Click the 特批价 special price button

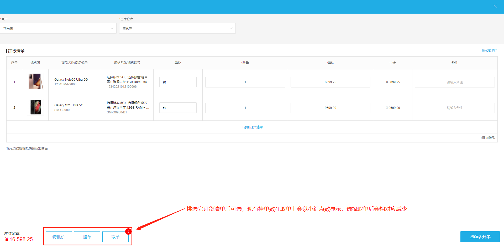pos(59,236)
